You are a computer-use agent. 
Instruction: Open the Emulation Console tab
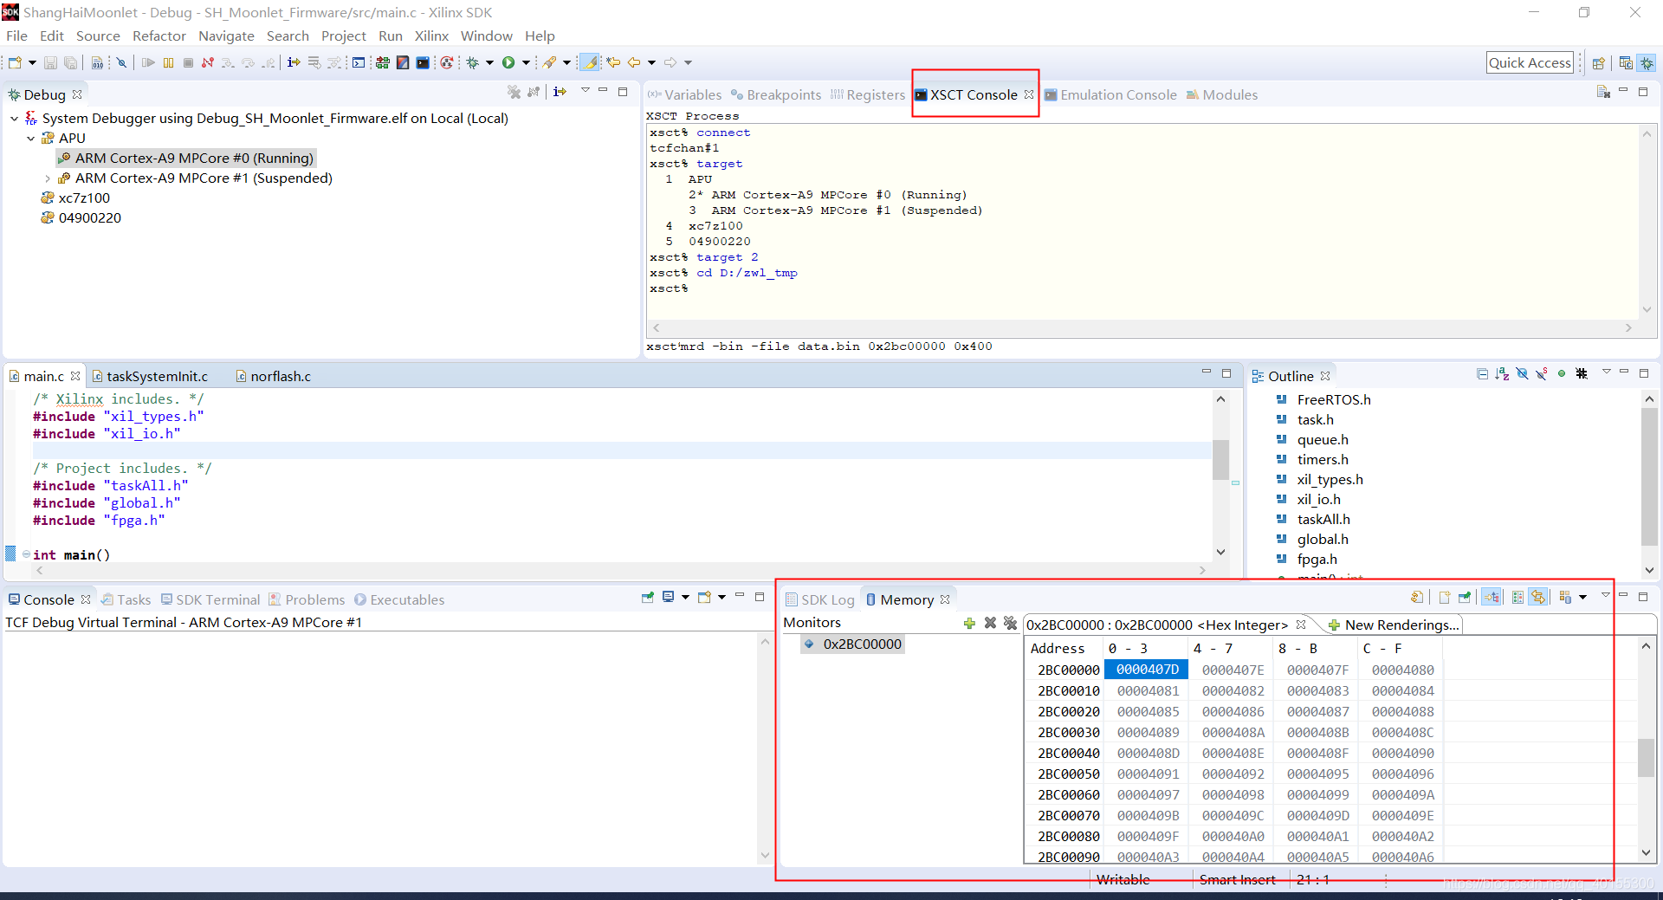tap(1119, 94)
